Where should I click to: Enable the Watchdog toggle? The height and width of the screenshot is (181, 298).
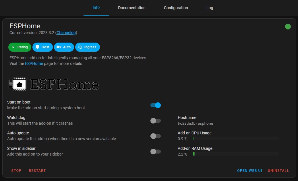(x=156, y=121)
